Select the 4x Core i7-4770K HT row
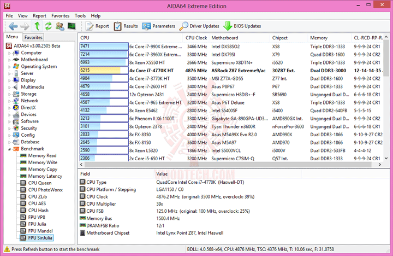The height and width of the screenshot is (256, 393). click(231, 71)
